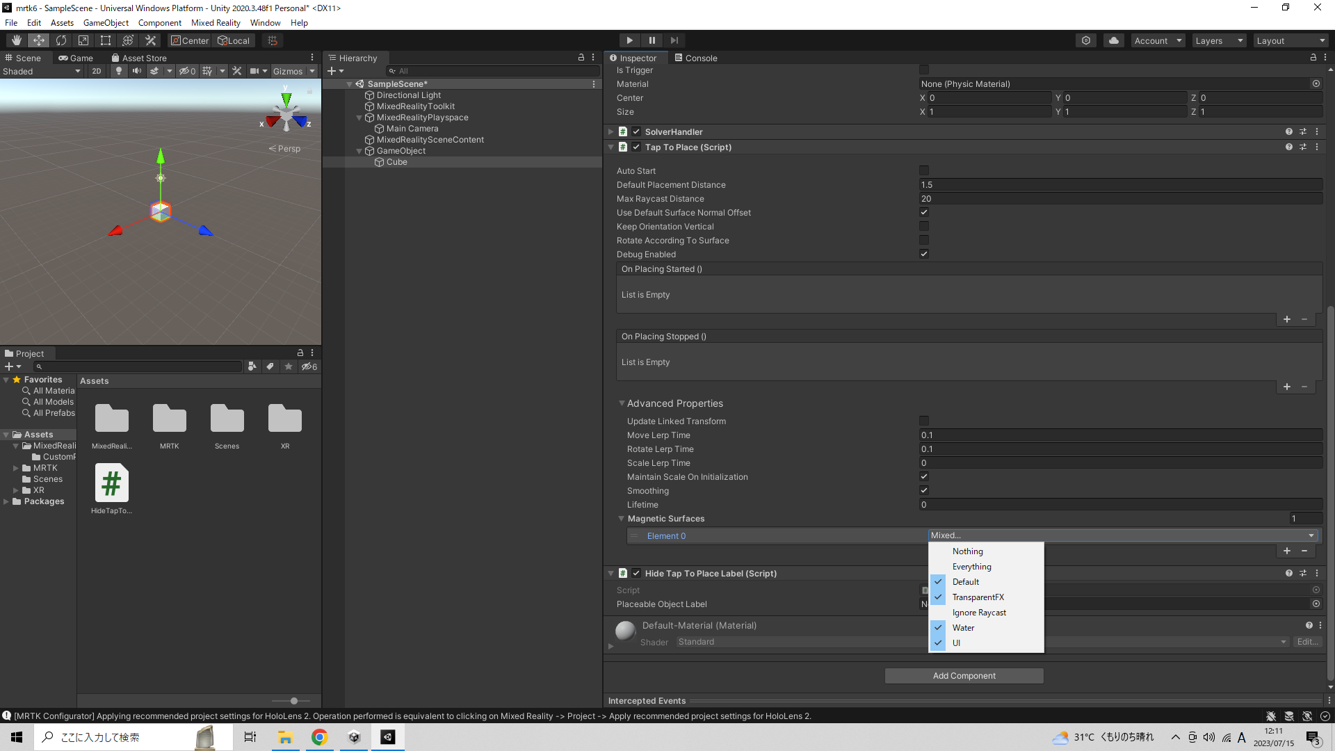Select the combined Transform tool

(128, 40)
